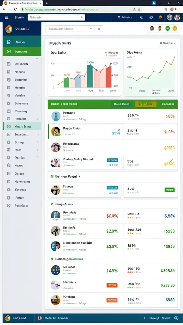Open the hamburger menu in the header
The width and height of the screenshot is (183, 325).
coord(7,17)
